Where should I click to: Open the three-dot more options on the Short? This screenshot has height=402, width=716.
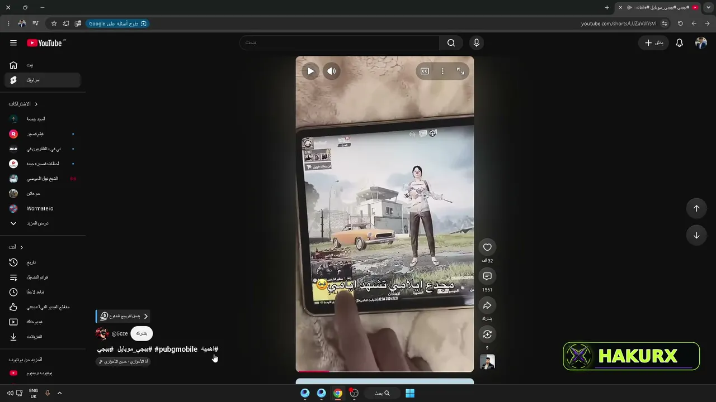click(x=442, y=71)
